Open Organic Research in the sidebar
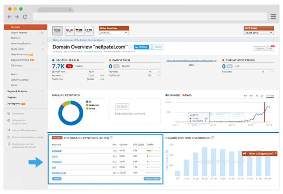This screenshot has height=194, width=283. (19, 33)
